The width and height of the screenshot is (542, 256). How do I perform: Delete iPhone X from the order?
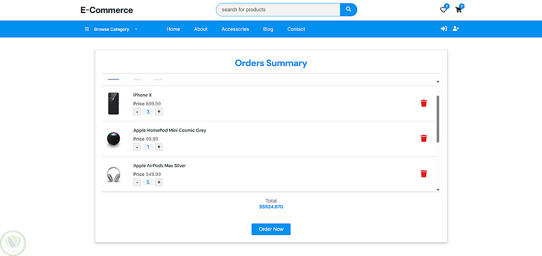click(x=424, y=103)
